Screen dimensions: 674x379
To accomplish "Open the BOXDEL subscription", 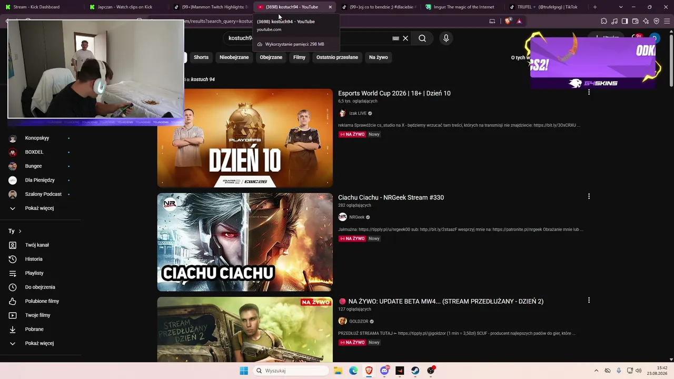I will [x=40, y=152].
